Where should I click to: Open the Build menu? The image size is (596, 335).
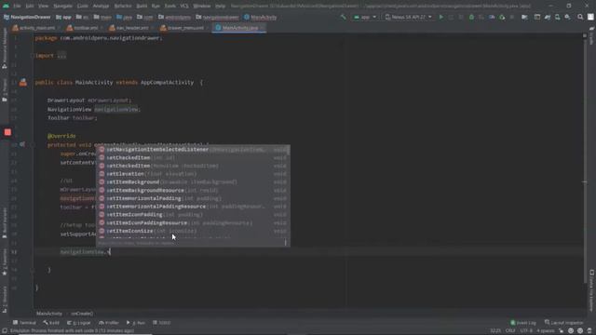[x=142, y=7]
